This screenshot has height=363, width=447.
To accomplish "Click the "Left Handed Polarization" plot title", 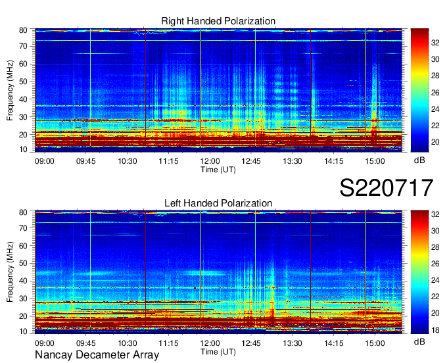I will [x=218, y=203].
